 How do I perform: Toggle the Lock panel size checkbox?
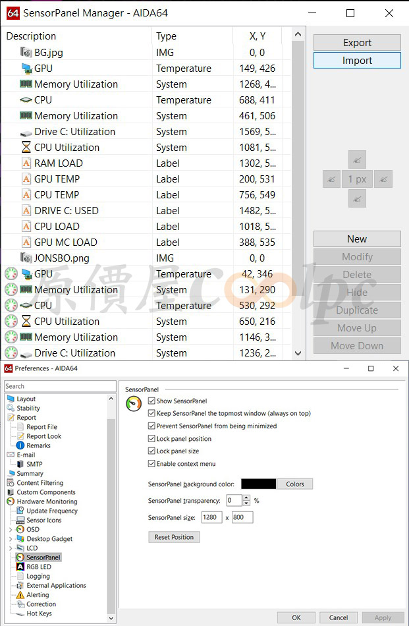click(151, 451)
